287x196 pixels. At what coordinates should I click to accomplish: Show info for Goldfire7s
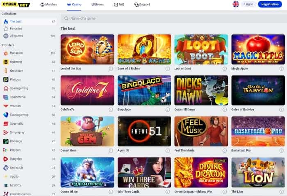(111, 109)
